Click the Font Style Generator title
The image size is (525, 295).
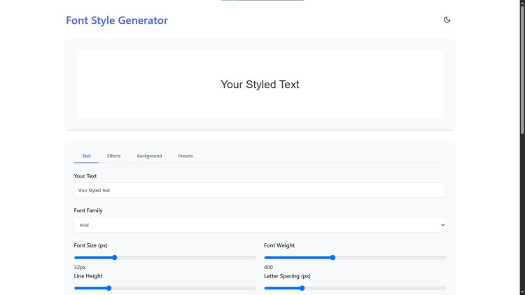click(117, 20)
